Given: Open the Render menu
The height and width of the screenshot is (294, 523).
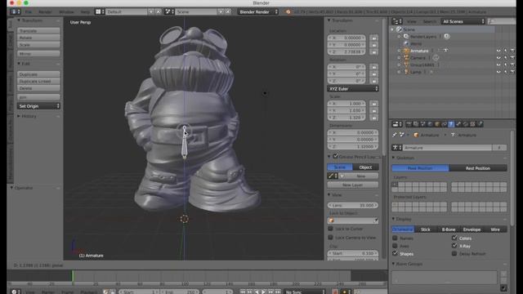Looking at the screenshot, I should [x=45, y=11].
